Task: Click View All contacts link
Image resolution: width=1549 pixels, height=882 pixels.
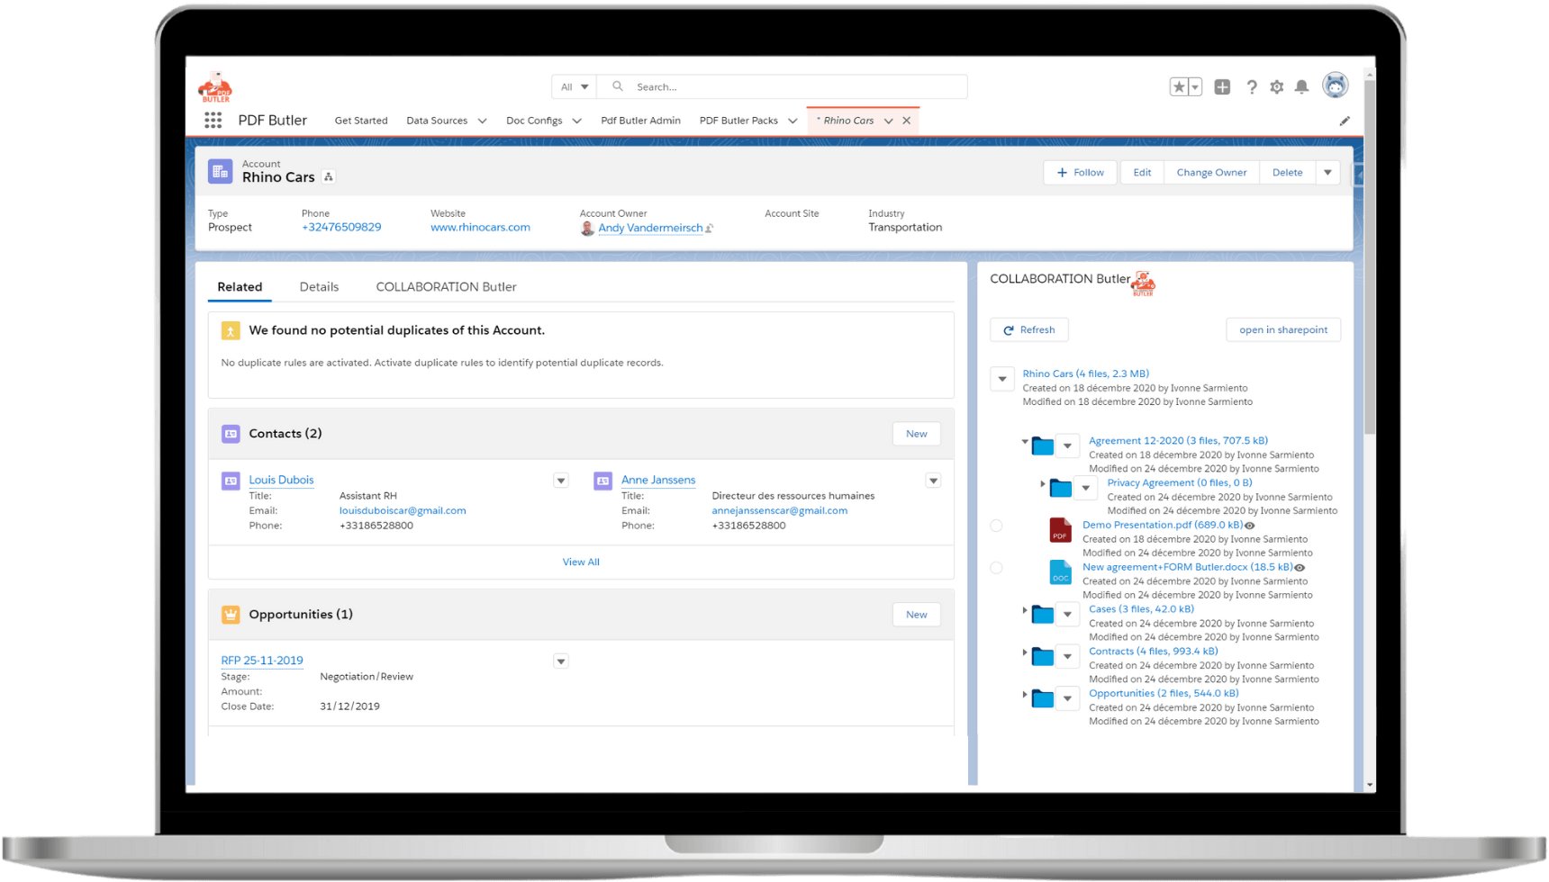Action: pos(581,562)
